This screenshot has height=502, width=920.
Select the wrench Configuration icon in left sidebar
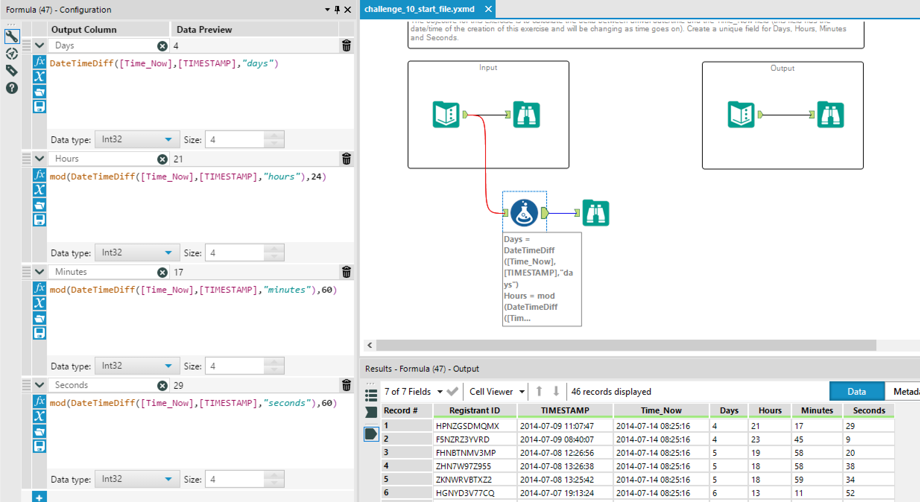(x=12, y=36)
